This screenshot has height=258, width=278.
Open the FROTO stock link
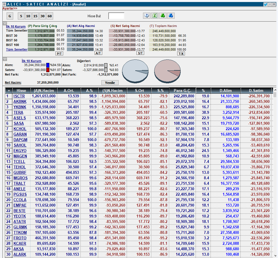tap(20, 238)
